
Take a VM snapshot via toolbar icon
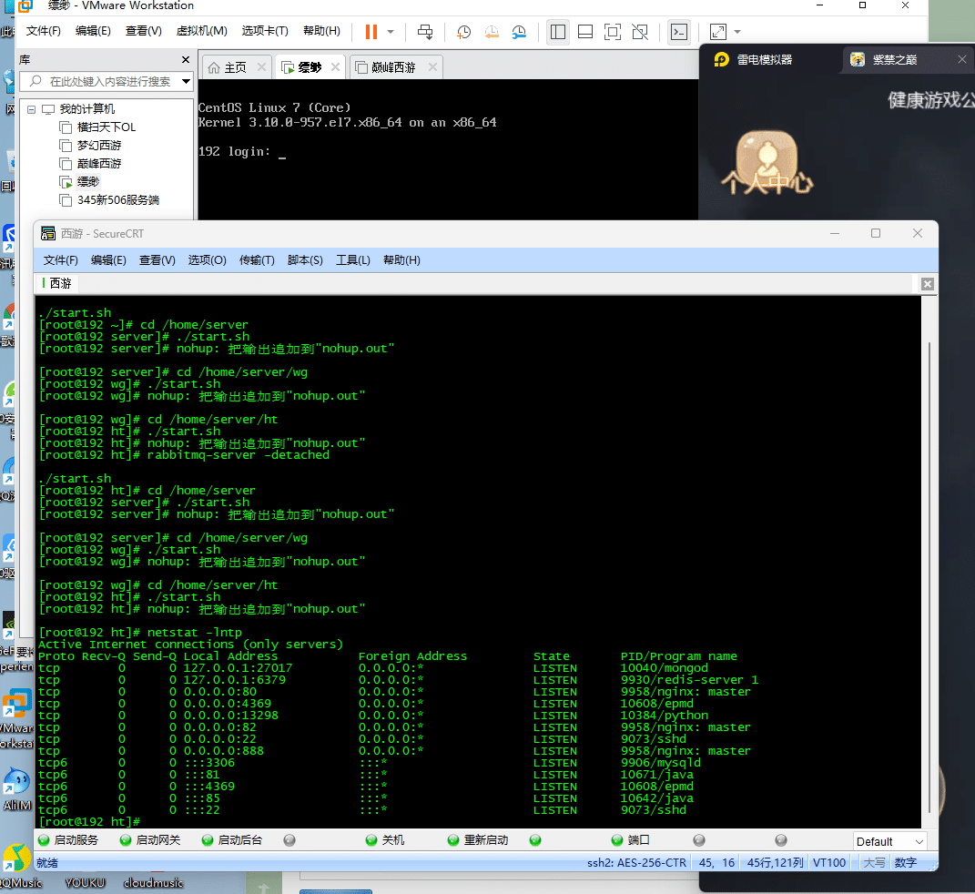pos(464,32)
